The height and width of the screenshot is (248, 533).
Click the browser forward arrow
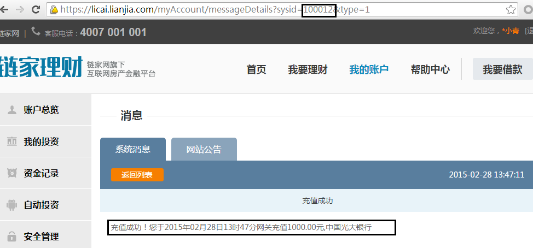point(20,9)
